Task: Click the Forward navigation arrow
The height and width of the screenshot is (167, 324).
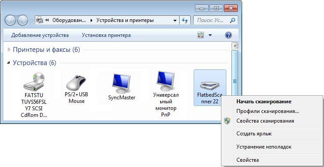Action: [22, 20]
